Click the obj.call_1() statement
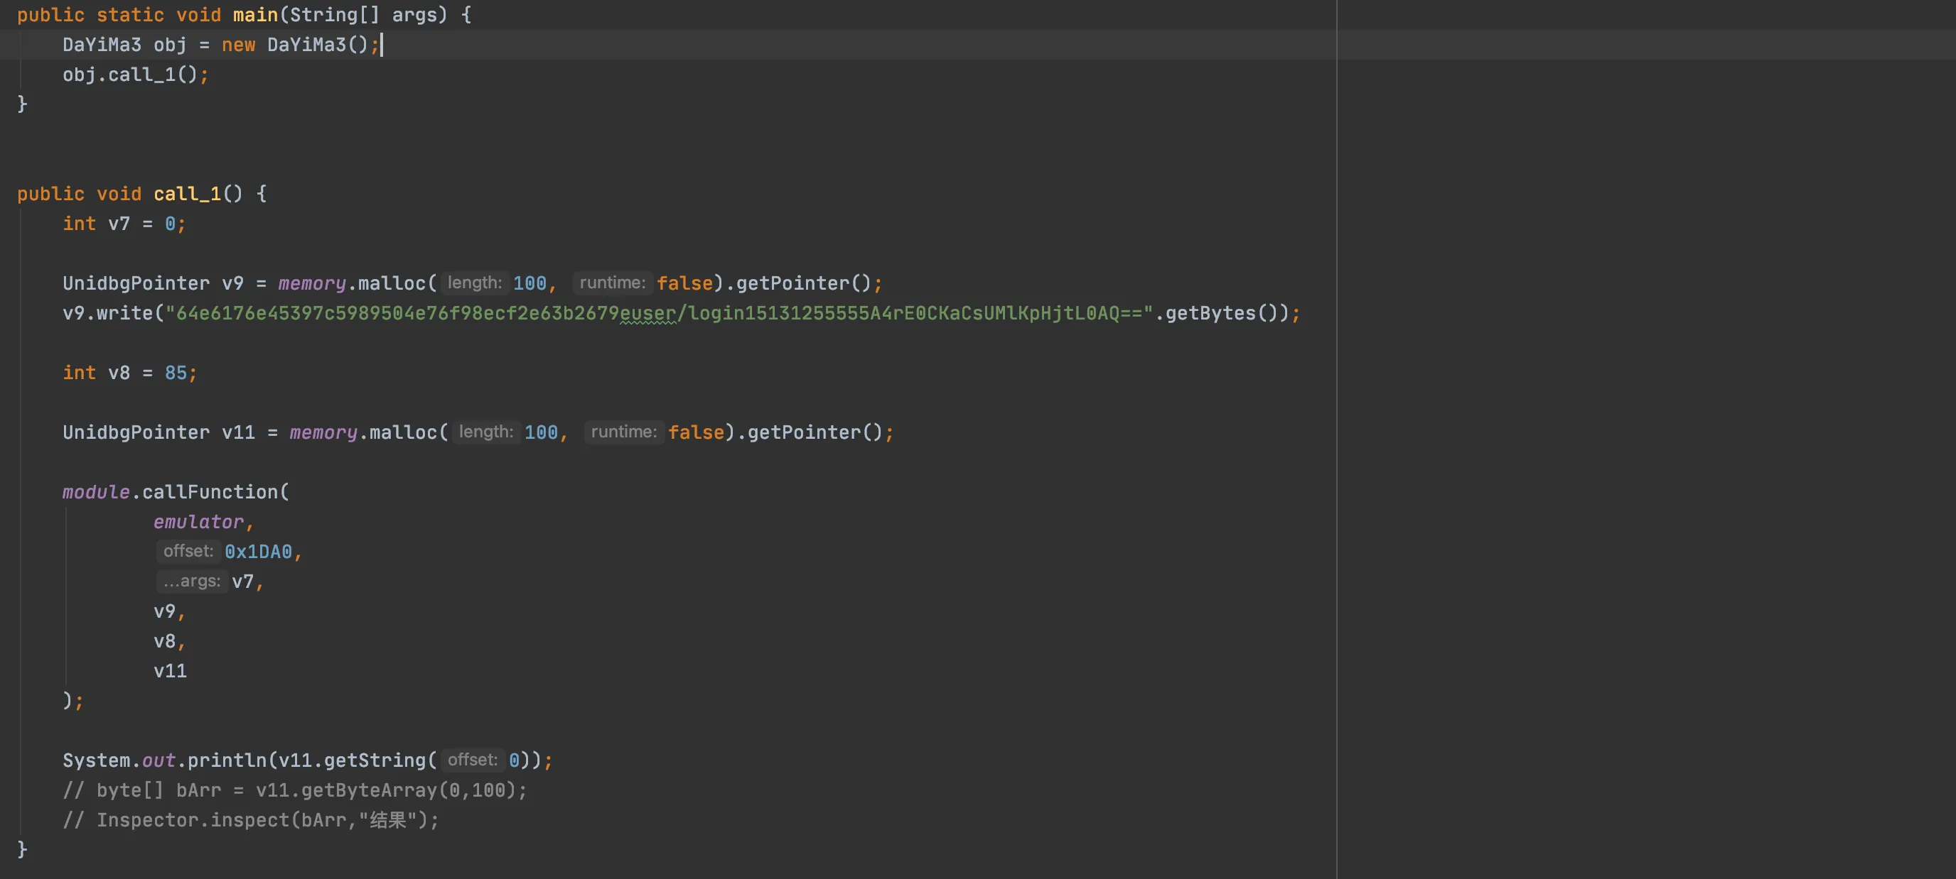 click(x=134, y=75)
